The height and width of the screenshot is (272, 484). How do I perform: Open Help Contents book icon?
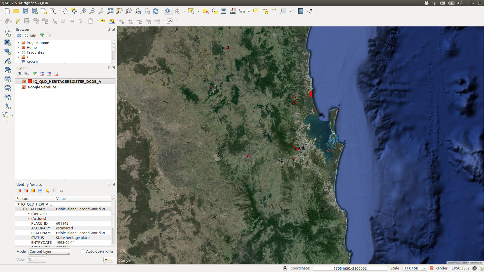click(300, 11)
